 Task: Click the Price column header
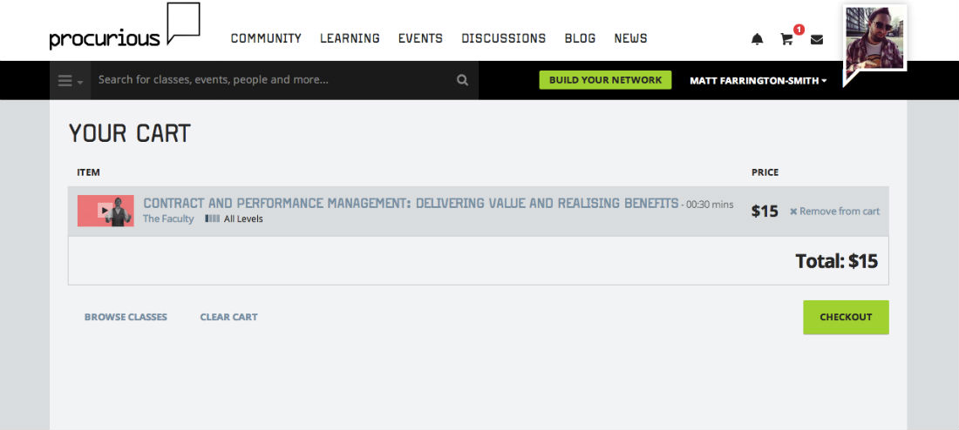tap(765, 172)
